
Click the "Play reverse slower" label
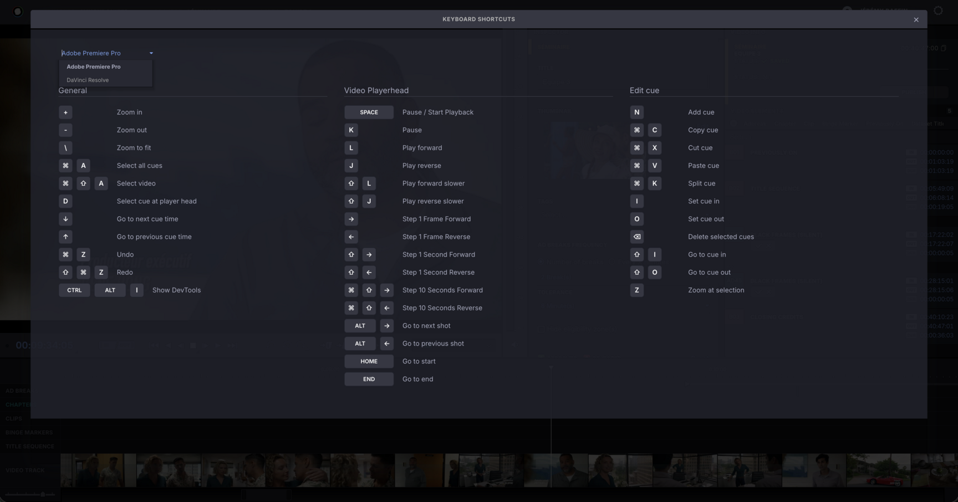click(x=433, y=201)
